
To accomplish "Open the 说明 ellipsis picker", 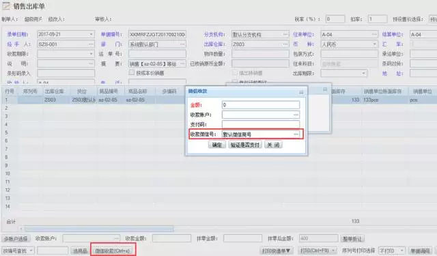I will click(x=91, y=63).
